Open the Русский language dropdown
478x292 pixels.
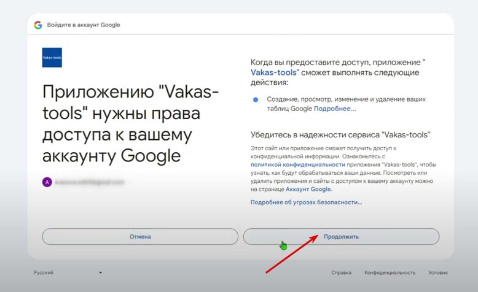tap(68, 272)
